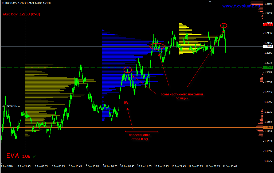Select the orange horizontal line at 1.1943
This screenshot has width=274, height=173.
point(132,128)
